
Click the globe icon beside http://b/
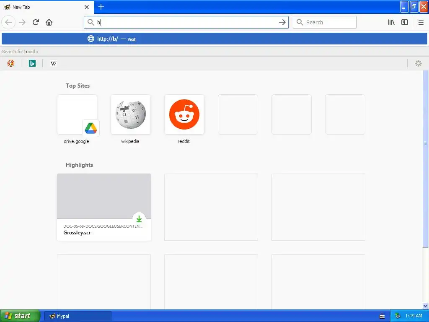tap(91, 39)
